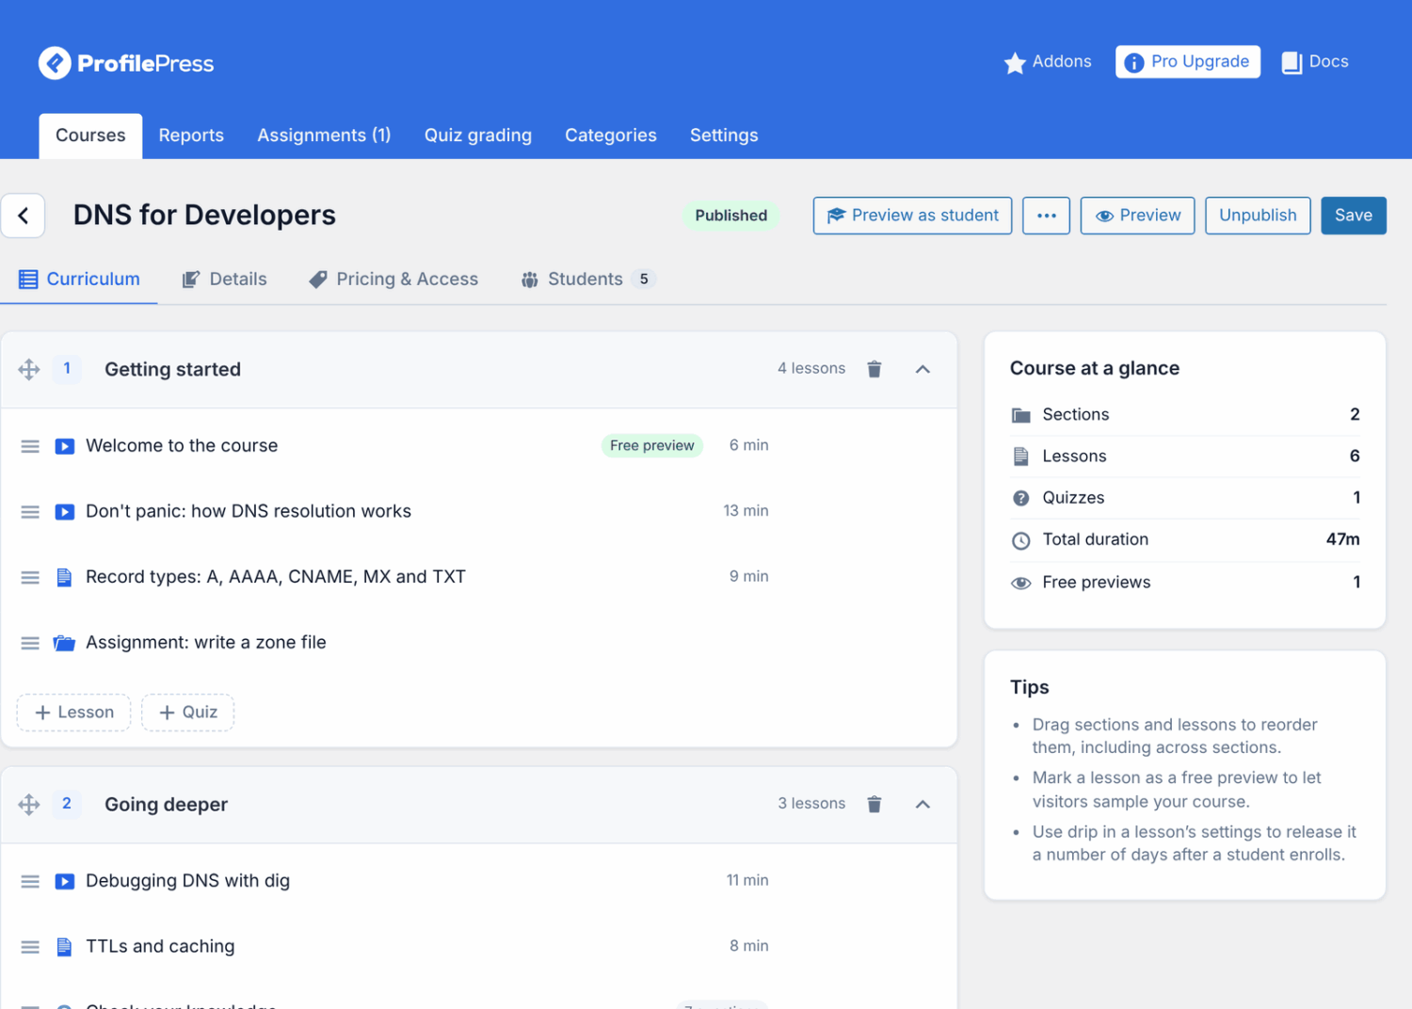
Task: Click video icon of Debugging DNS with dig
Action: pos(64,881)
